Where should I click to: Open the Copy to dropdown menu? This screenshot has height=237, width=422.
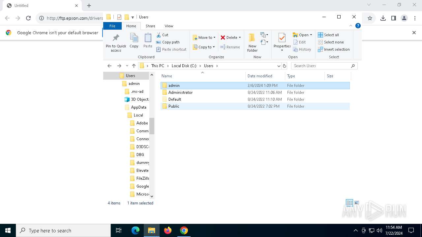tap(204, 47)
